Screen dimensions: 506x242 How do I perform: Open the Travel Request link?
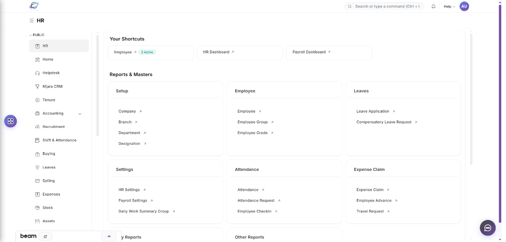[370, 212]
